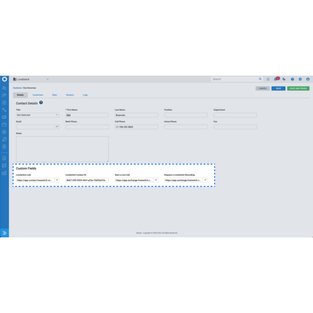Open the Title dropdown showing Not Selected
The height and width of the screenshot is (313, 313).
[38, 115]
